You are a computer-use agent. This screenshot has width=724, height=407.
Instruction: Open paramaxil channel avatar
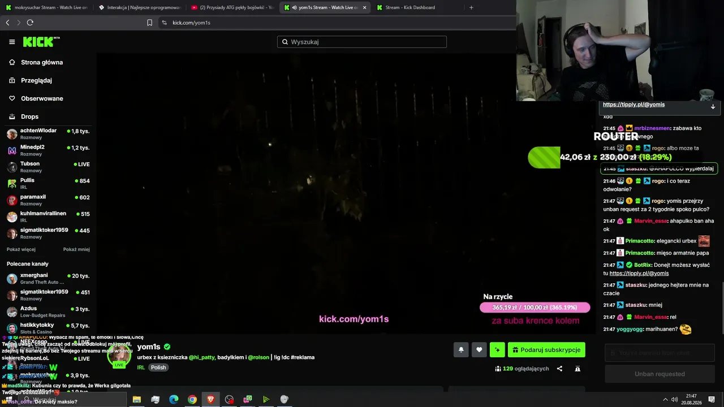12,200
